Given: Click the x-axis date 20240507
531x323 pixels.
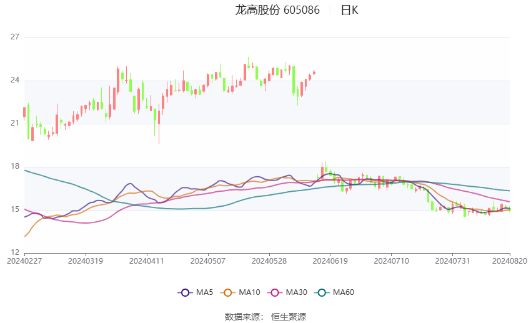Looking at the screenshot, I should tap(208, 261).
